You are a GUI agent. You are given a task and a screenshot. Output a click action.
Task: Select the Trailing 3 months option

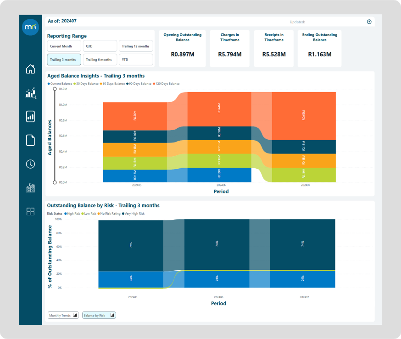(x=64, y=60)
